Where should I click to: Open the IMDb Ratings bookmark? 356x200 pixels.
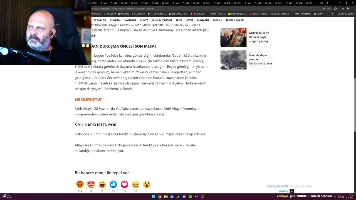click(x=237, y=14)
